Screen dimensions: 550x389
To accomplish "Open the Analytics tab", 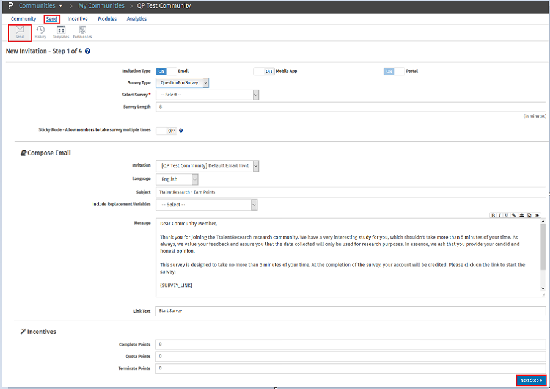I will click(x=136, y=19).
